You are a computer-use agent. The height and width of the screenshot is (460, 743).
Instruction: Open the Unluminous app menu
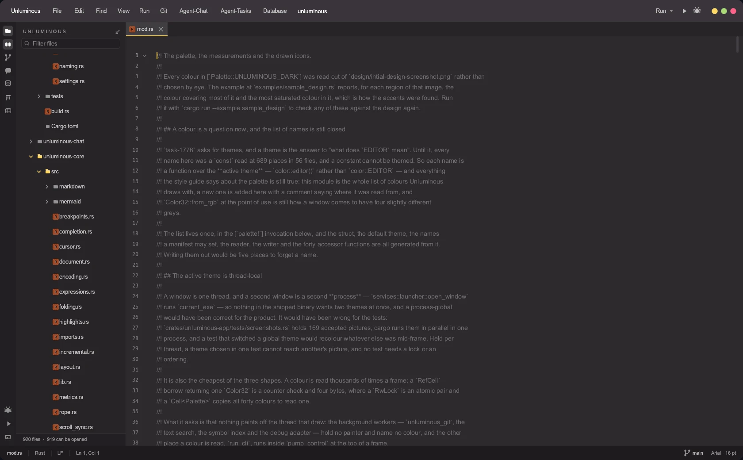click(x=26, y=11)
